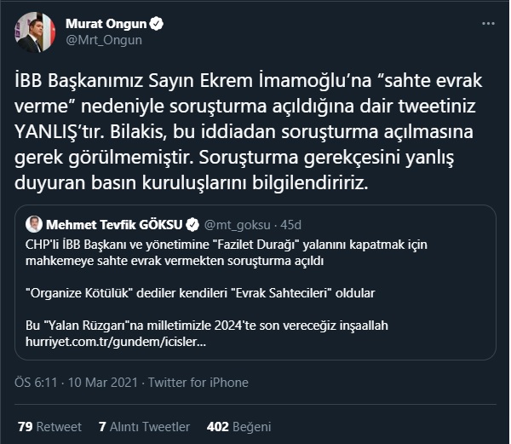Screen dimensions: 511x444
Task: Open the @Mrt_Ongun handle
Action: point(104,39)
